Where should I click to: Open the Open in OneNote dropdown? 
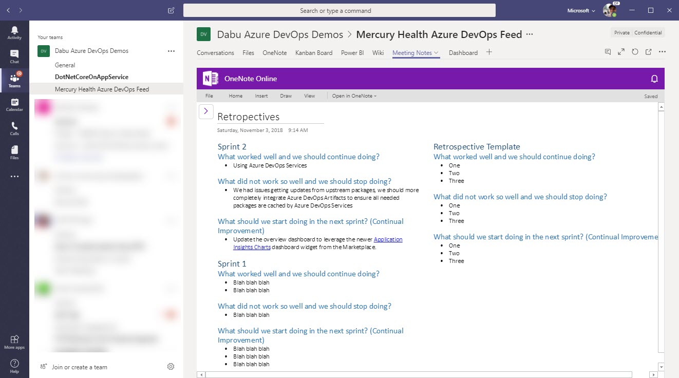click(x=354, y=96)
